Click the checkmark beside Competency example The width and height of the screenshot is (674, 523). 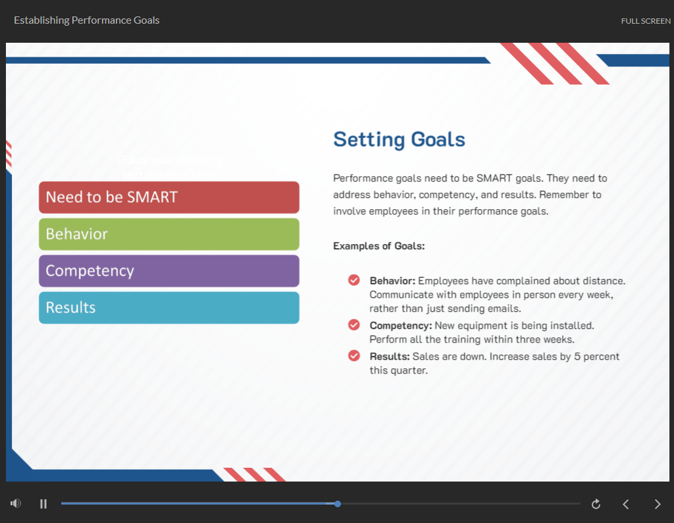point(353,325)
